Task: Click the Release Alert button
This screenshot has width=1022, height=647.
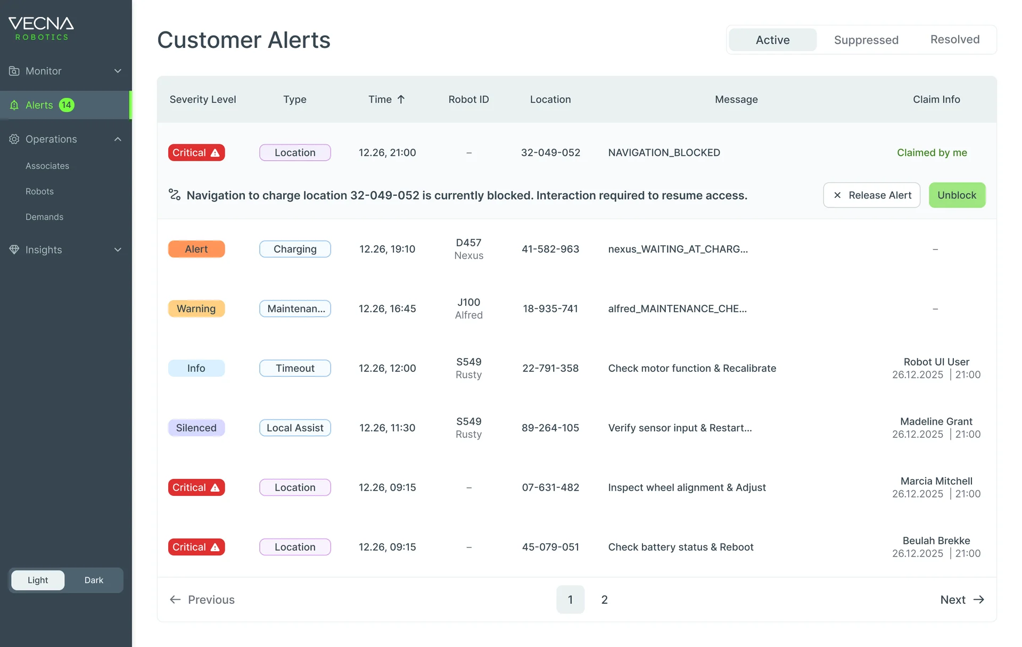Action: [x=871, y=195]
